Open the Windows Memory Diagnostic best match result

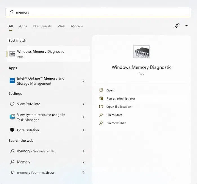48,54
